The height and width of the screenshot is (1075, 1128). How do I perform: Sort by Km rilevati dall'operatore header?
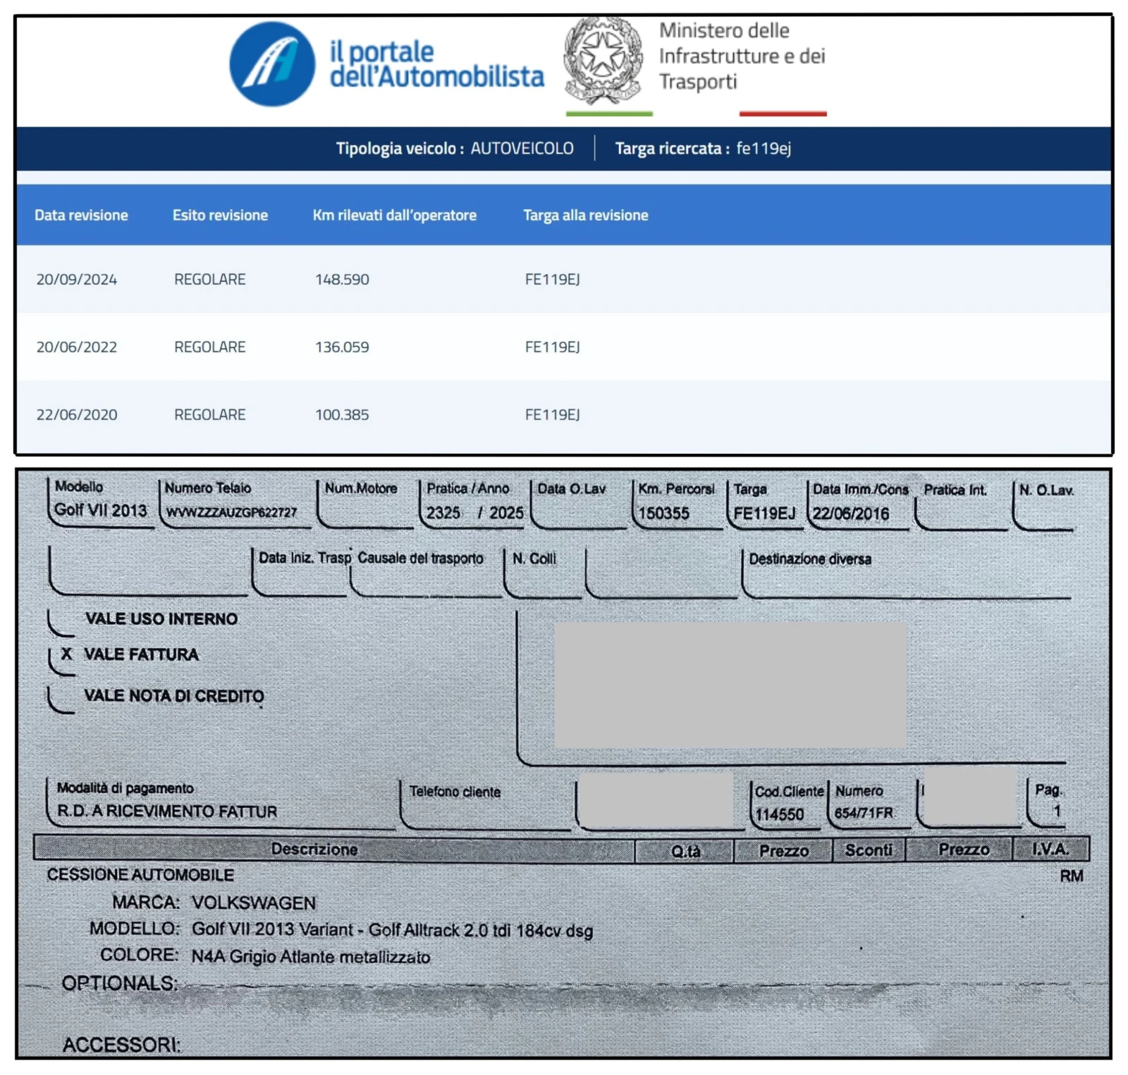click(x=394, y=216)
